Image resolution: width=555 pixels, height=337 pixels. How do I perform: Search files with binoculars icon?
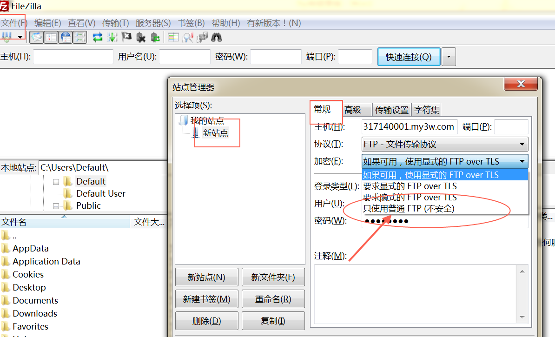tap(217, 37)
